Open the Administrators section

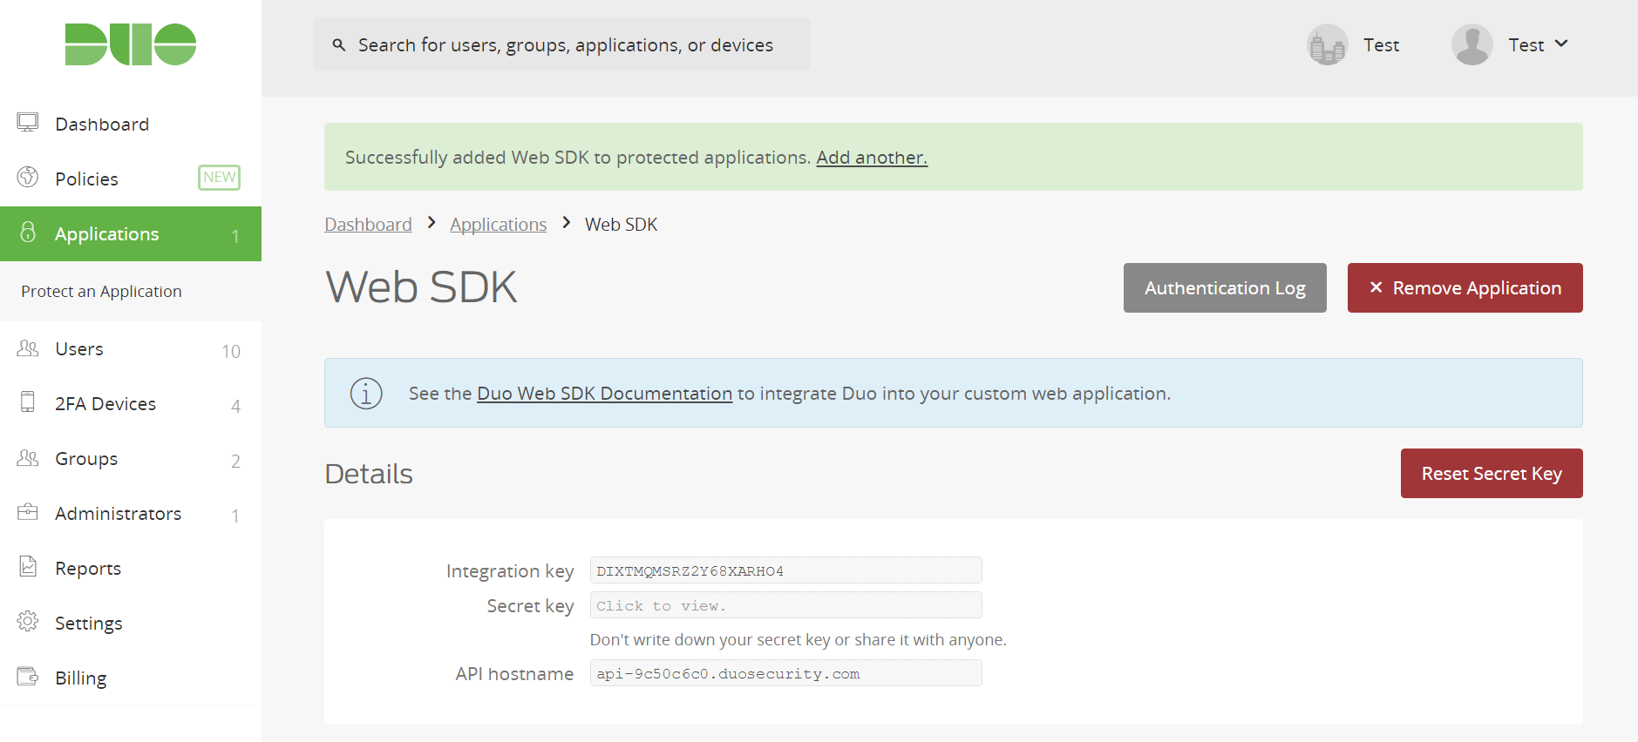pyautogui.click(x=131, y=513)
